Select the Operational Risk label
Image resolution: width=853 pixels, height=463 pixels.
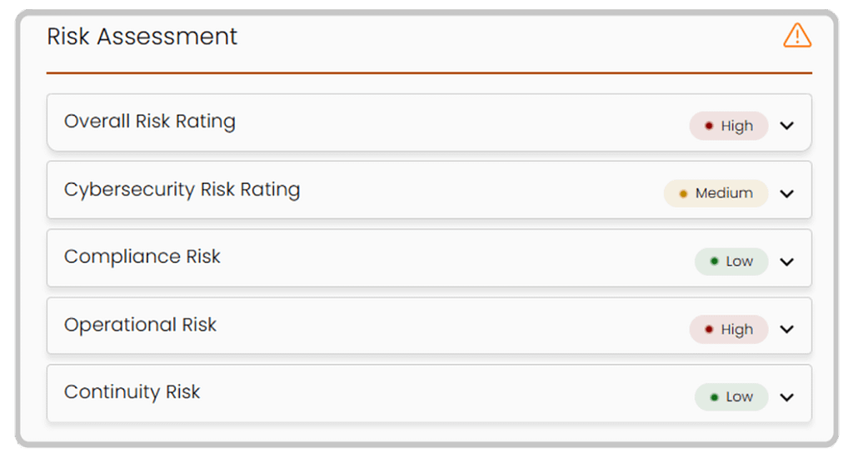[x=140, y=325]
